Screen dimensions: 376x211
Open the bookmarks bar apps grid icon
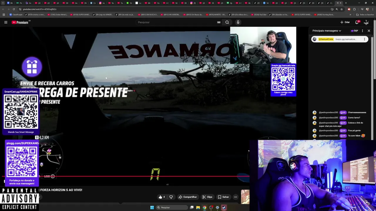[4, 15]
